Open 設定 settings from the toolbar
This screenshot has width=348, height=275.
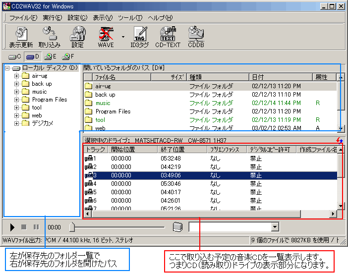[77, 37]
